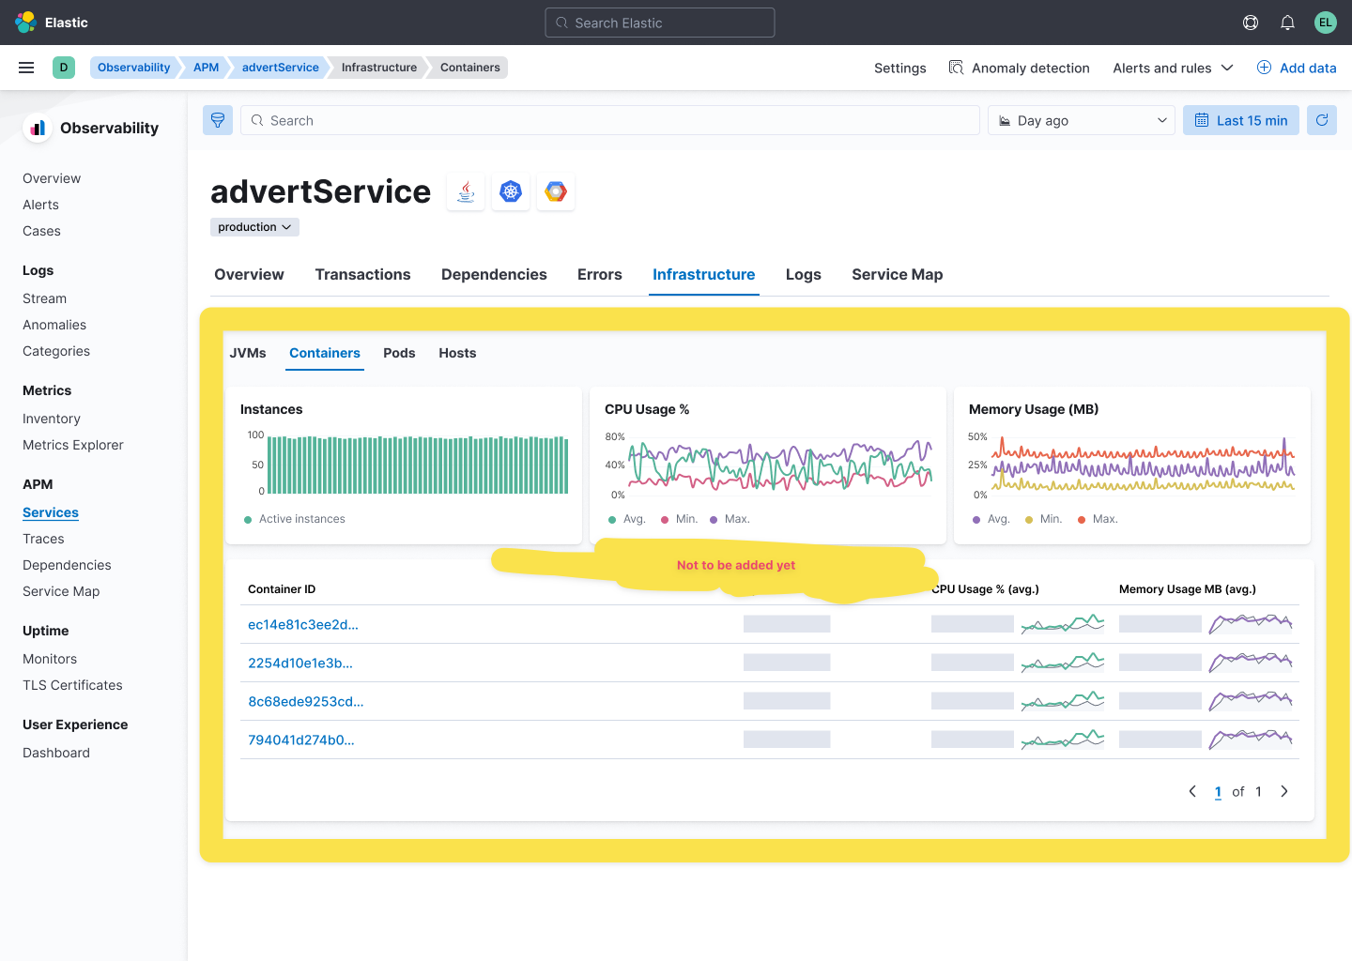The image size is (1352, 961).
Task: Open the EL user avatar menu
Action: pos(1325,22)
